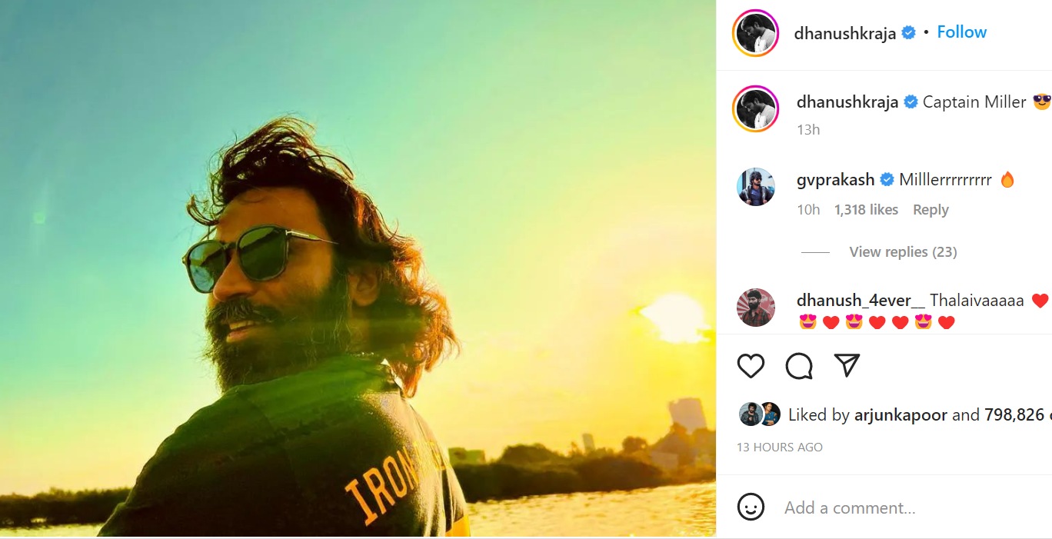The width and height of the screenshot is (1052, 539).
Task: Open the dhanush_4ever__ username link
Action: point(860,301)
